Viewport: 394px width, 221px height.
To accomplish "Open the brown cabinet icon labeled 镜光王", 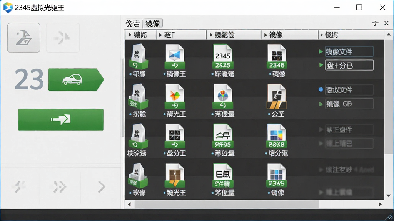I will pyautogui.click(x=175, y=175).
